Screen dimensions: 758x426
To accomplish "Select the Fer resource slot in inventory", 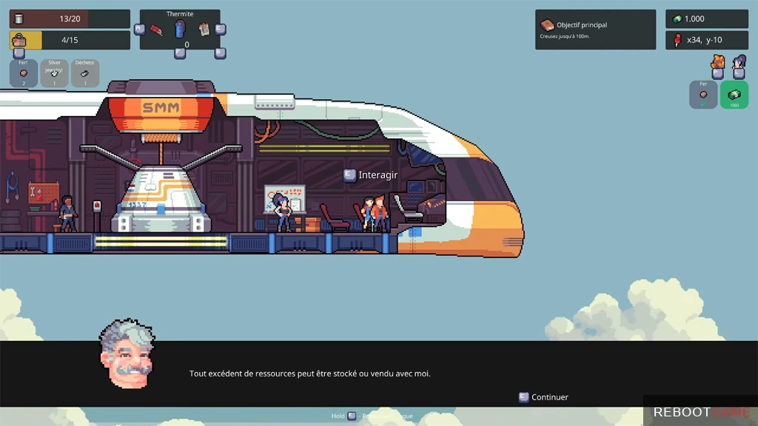I will tap(23, 73).
